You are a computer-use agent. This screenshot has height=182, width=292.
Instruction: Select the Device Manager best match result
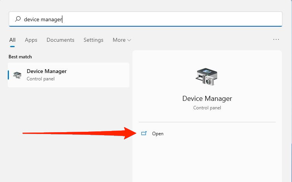(69, 75)
